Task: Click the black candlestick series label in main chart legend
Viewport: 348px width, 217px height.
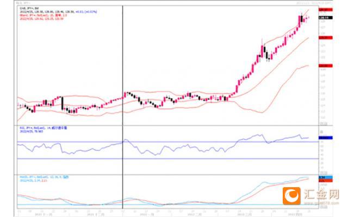Action: click(29, 8)
